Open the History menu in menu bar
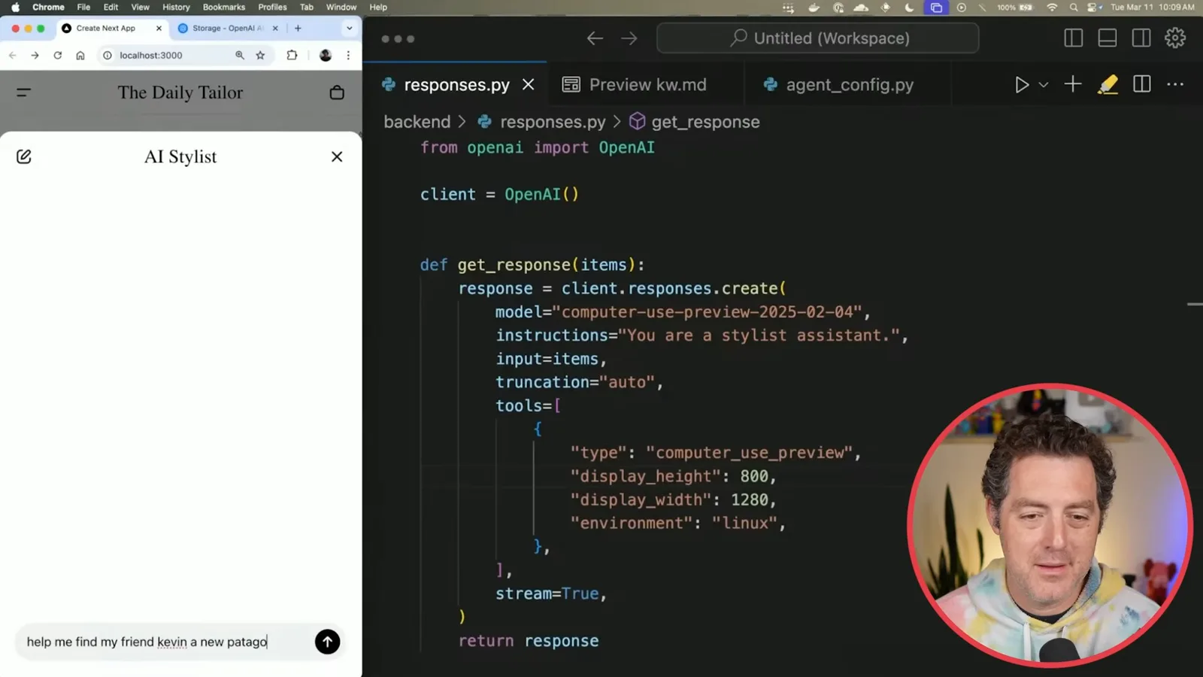Image resolution: width=1203 pixels, height=677 pixels. click(x=176, y=7)
